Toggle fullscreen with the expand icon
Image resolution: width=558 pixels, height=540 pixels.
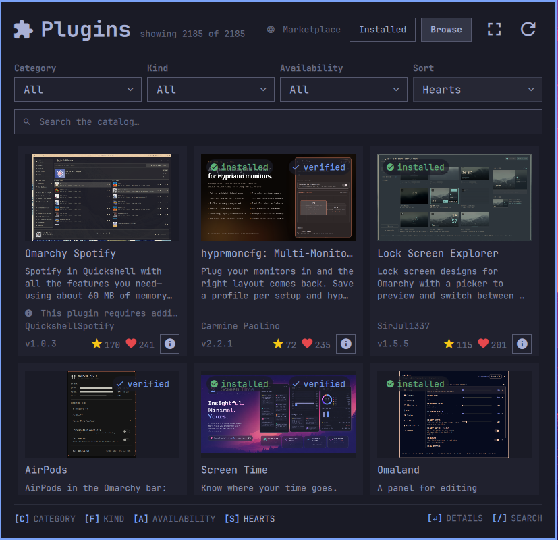click(x=494, y=29)
